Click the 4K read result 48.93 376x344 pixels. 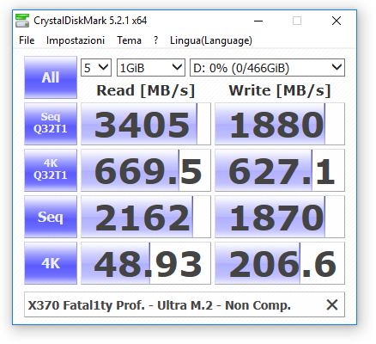[146, 263]
